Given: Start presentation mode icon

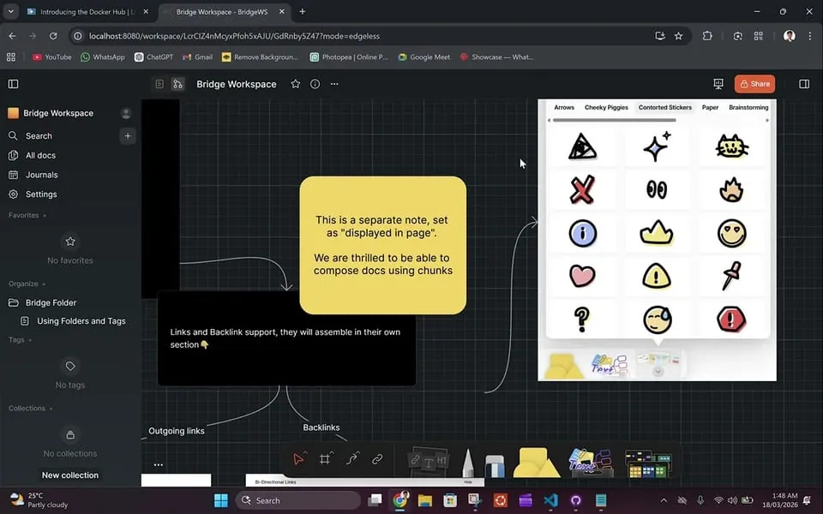Looking at the screenshot, I should (718, 84).
